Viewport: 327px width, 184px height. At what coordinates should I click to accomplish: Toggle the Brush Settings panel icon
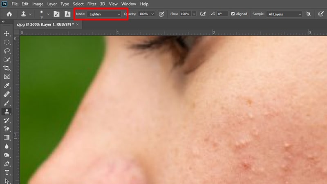tap(56, 14)
